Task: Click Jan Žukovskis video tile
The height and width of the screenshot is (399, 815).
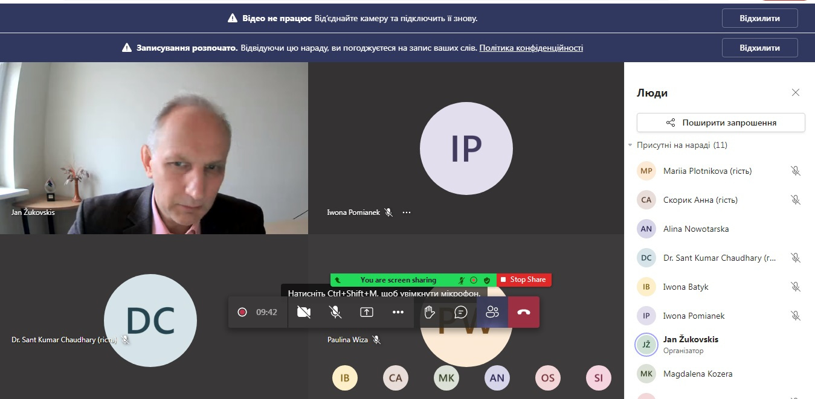Action: click(154, 148)
